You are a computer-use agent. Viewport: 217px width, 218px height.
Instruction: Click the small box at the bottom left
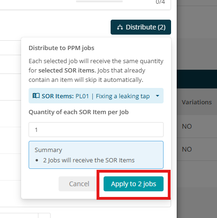[x=45, y=216]
